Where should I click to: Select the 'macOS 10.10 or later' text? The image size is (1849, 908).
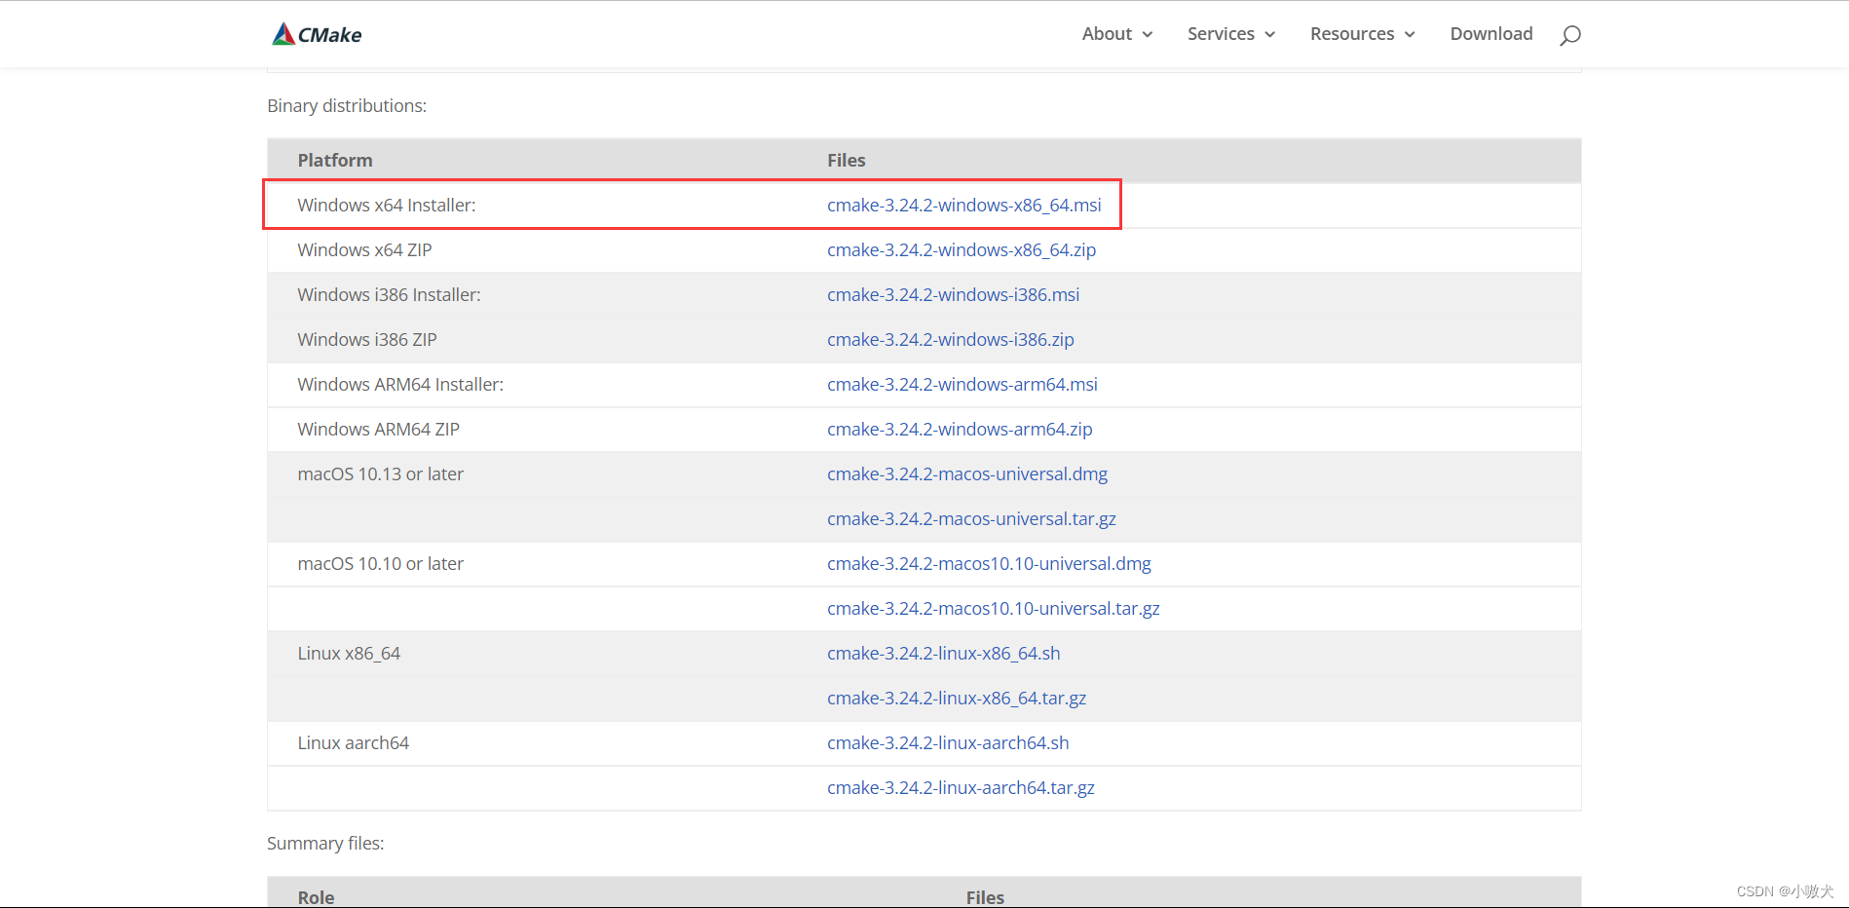click(x=381, y=564)
